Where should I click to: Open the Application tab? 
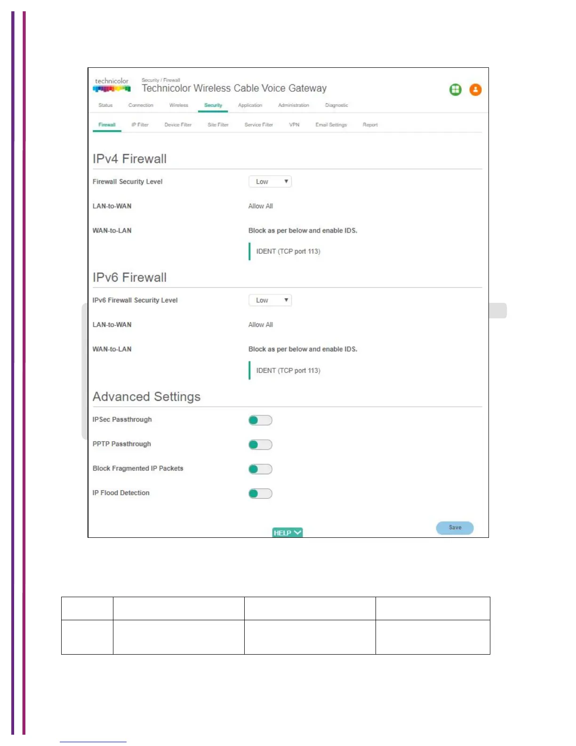250,105
